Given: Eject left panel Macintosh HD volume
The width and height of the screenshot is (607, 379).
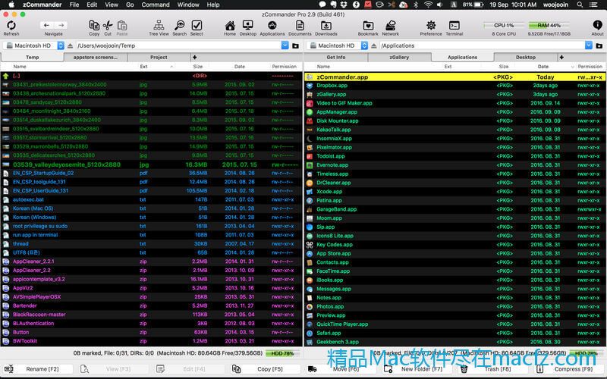Looking at the screenshot, I should coord(70,45).
